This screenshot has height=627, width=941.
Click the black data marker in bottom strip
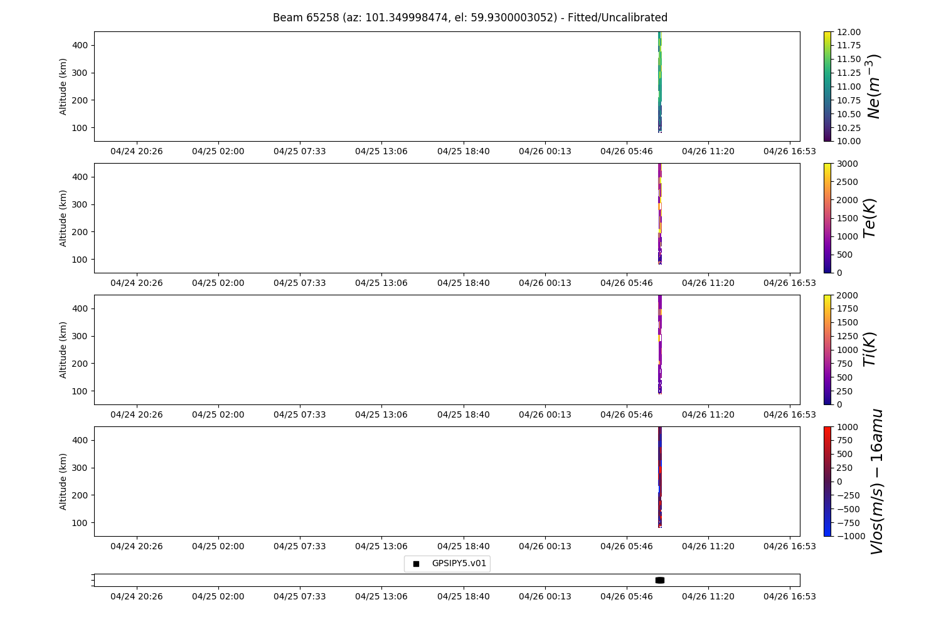tap(660, 580)
